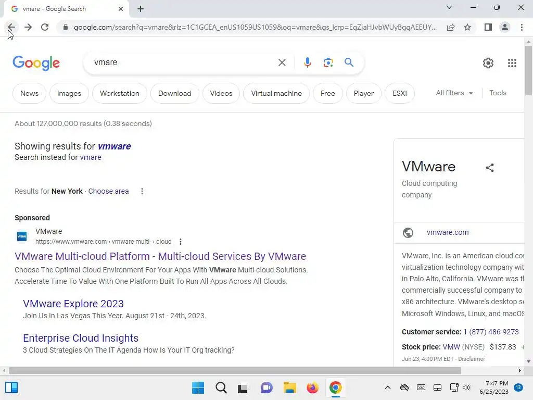
Task: Visit vmware.com from knowledge panel
Action: click(x=447, y=232)
